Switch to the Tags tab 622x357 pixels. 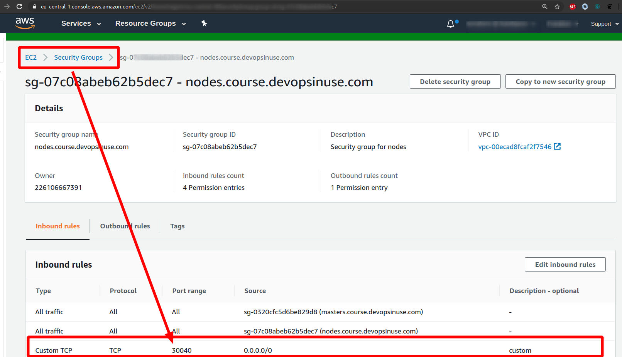[177, 226]
